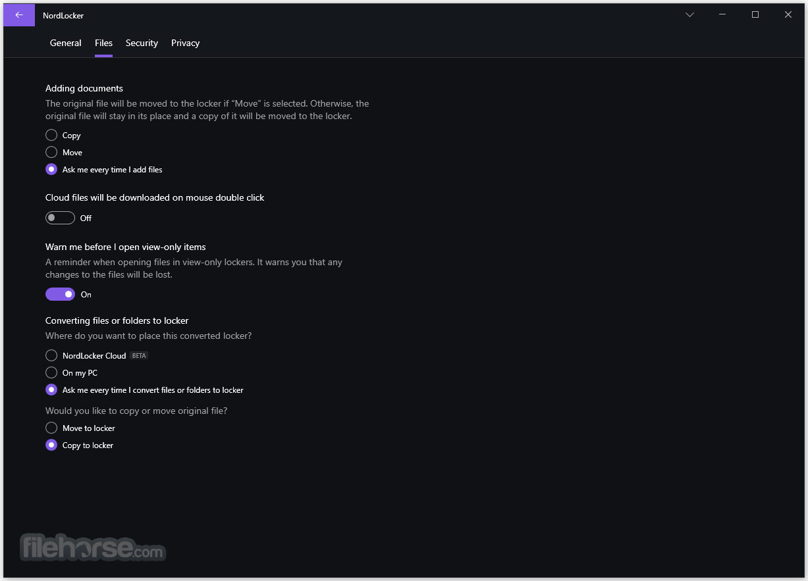Enable cloud files download on double click
This screenshot has height=581, width=808.
pos(60,218)
